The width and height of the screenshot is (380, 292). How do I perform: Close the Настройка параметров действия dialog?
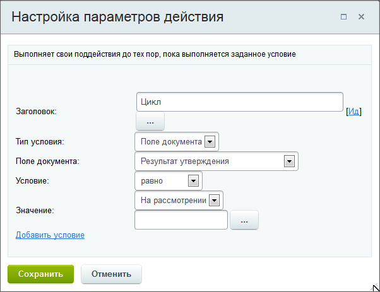361,17
